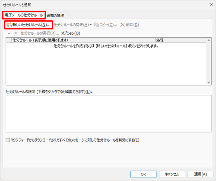This screenshot has width=216, height=181.
Task: Click the 新しい仕分けルール folder icon
Action: click(x=9, y=25)
